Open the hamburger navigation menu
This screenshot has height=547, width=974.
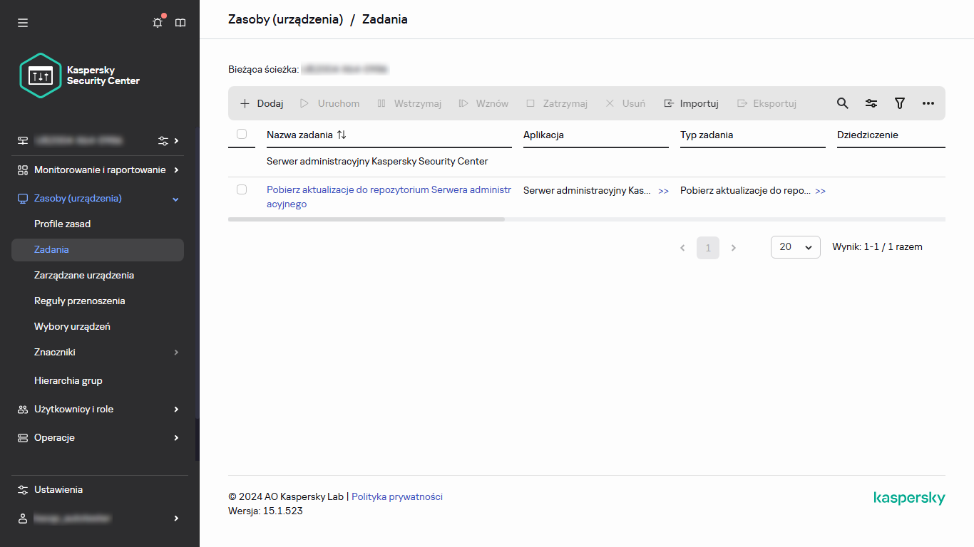[x=23, y=22]
